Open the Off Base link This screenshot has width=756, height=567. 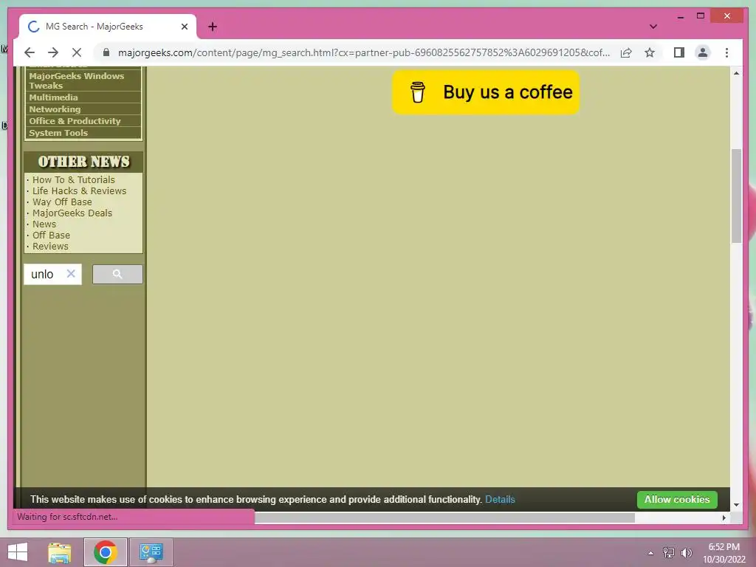(51, 236)
